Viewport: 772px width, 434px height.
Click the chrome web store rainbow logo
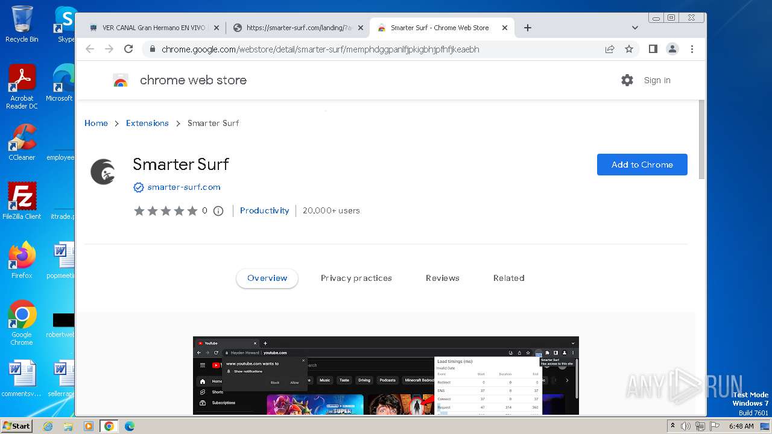[121, 80]
